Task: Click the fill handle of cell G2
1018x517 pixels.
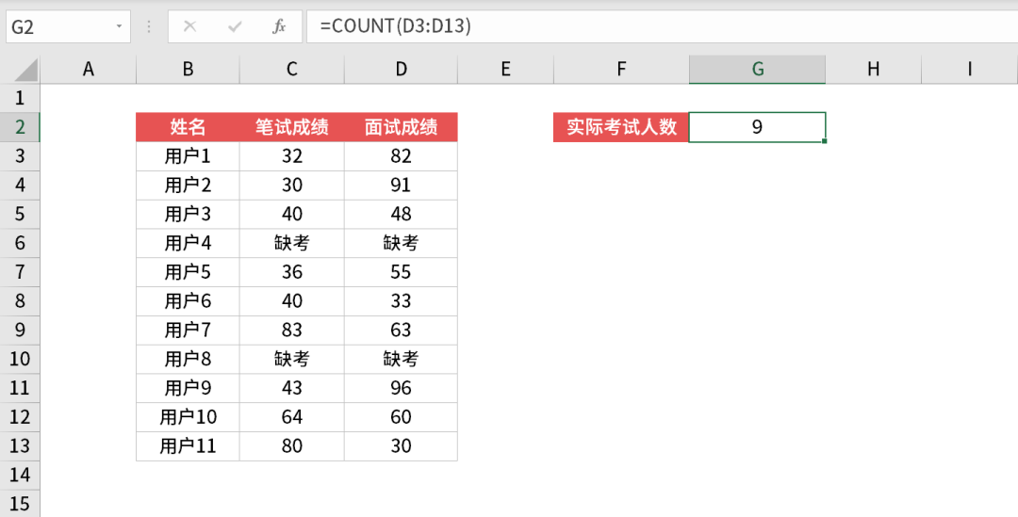Action: point(825,141)
